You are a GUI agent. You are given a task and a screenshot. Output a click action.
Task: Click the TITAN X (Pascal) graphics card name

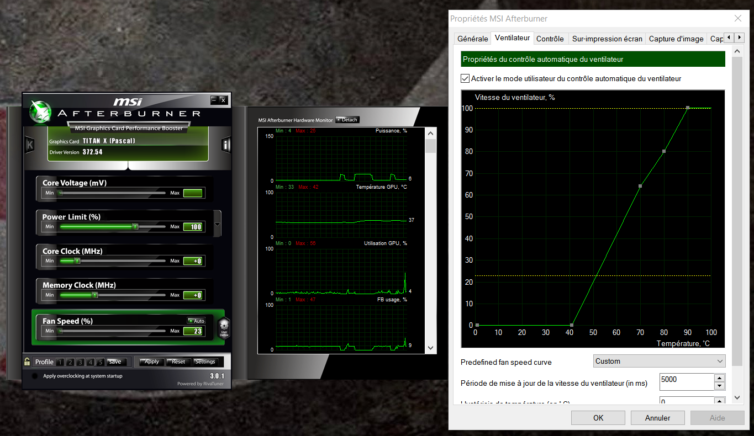pyautogui.click(x=109, y=141)
